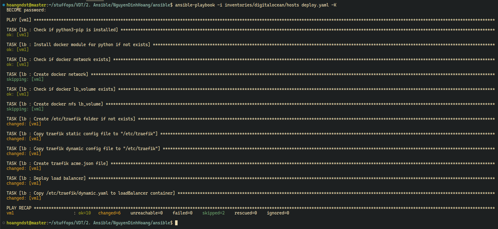Click 'inventories/digitalocean/hosts' in the command line
The width and height of the screenshot is (498, 229).
point(262,5)
